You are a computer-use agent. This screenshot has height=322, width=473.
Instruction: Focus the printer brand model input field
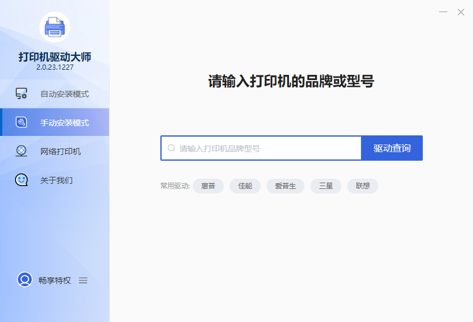[x=261, y=148]
